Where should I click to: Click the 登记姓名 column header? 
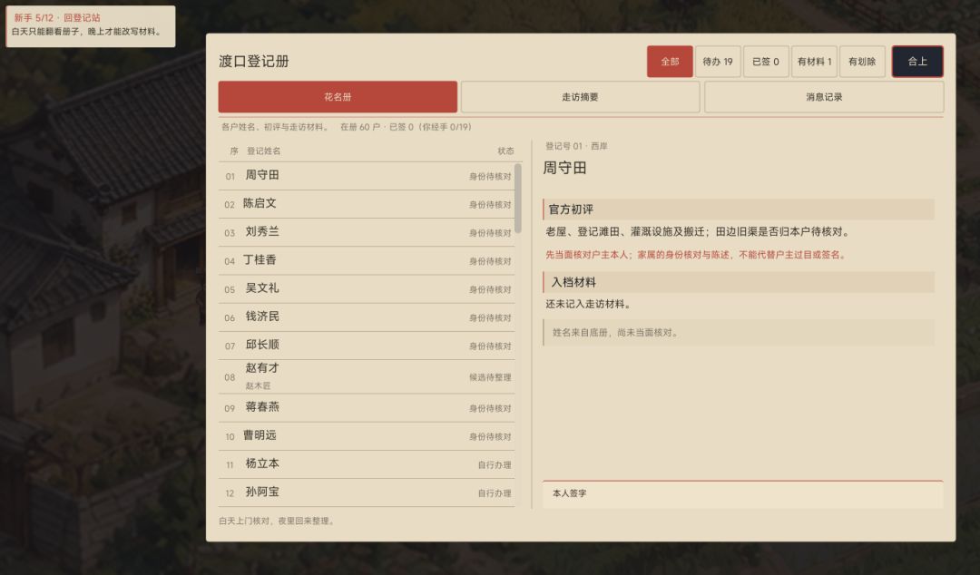263,151
